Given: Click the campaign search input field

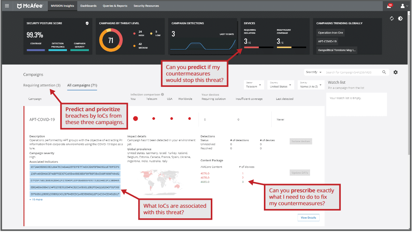Looking at the screenshot, I should [x=352, y=72].
